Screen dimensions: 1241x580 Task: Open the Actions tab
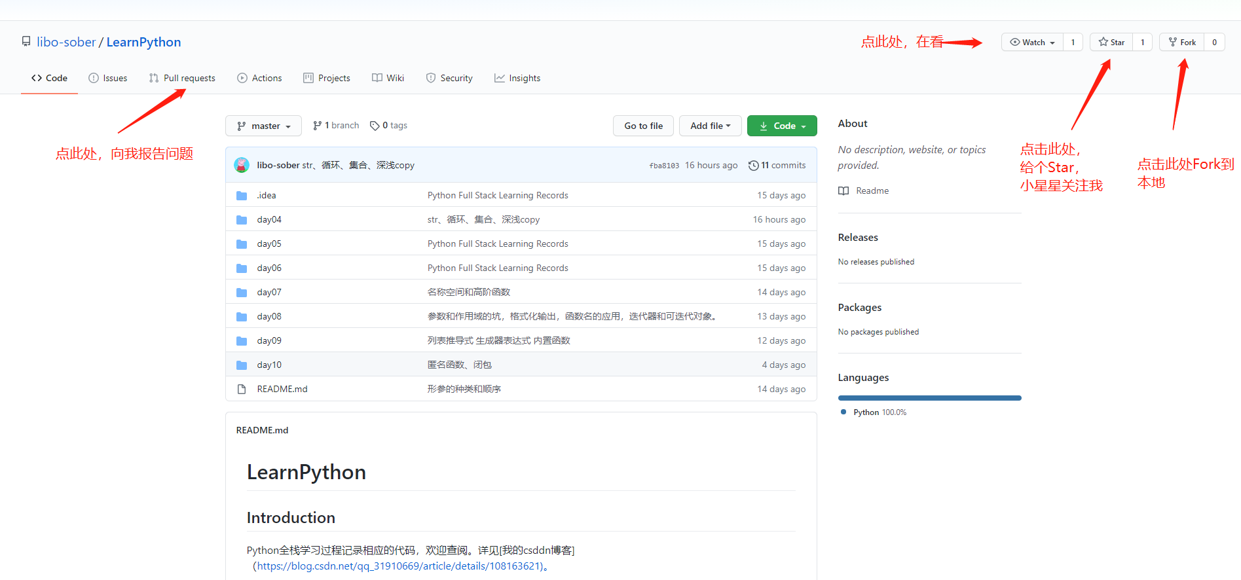259,78
